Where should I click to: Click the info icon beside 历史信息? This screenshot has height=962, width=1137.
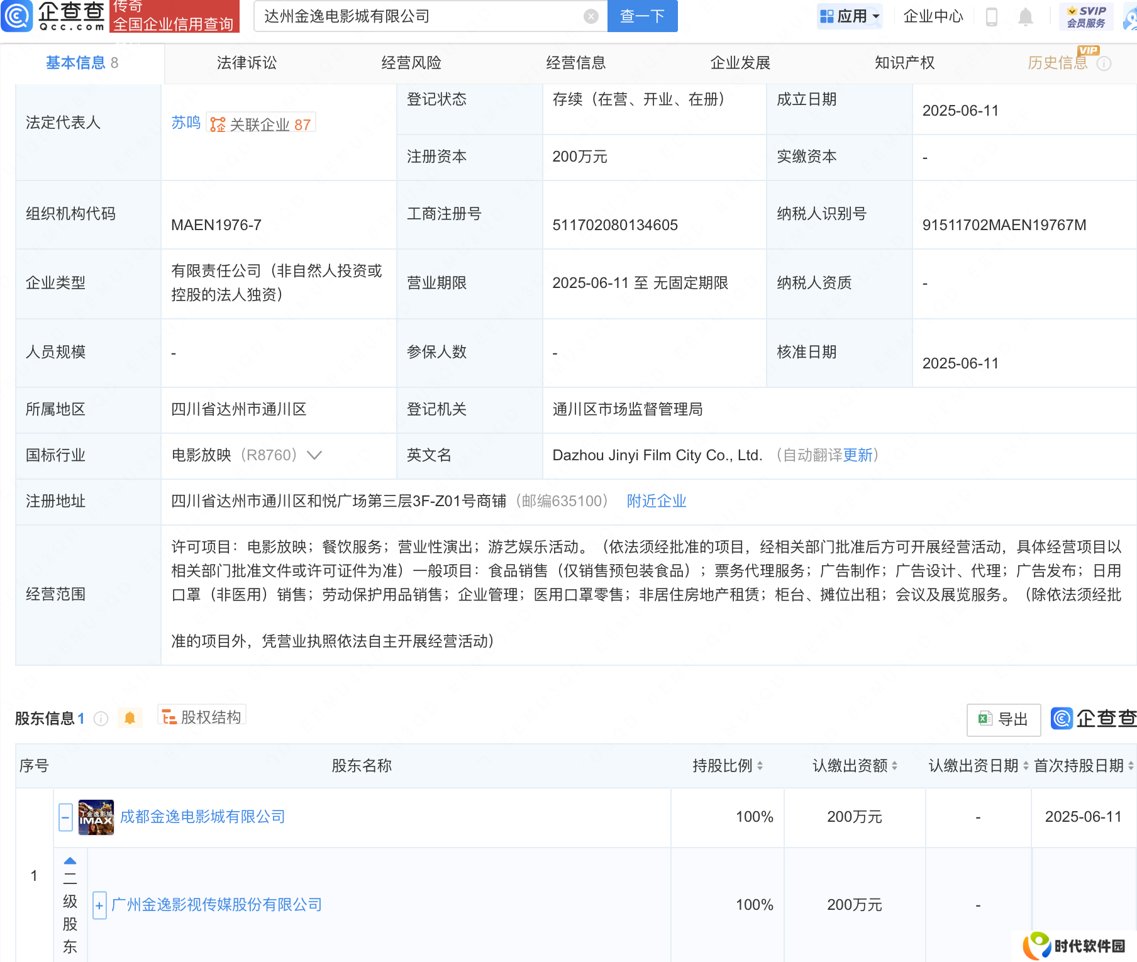click(x=1104, y=64)
